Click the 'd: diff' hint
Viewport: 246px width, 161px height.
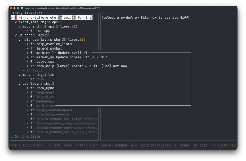pos(201,145)
